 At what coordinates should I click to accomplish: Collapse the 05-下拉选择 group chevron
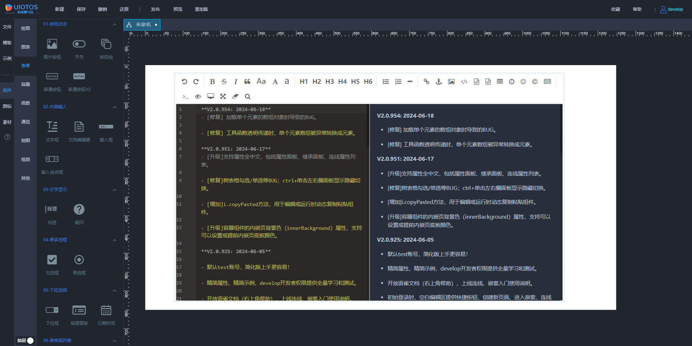click(115, 291)
